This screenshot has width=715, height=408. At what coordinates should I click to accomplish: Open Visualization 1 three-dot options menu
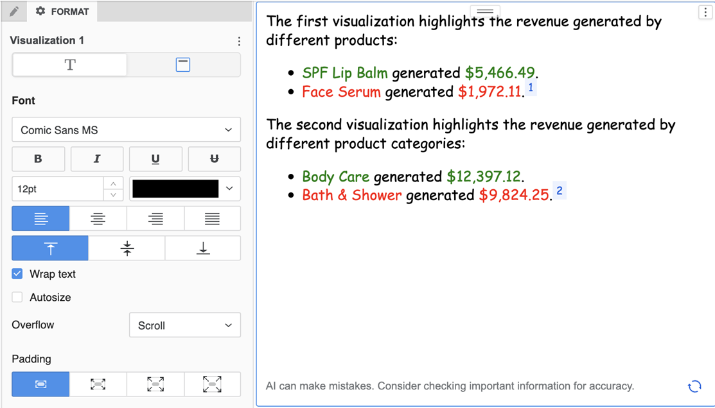[x=239, y=41]
